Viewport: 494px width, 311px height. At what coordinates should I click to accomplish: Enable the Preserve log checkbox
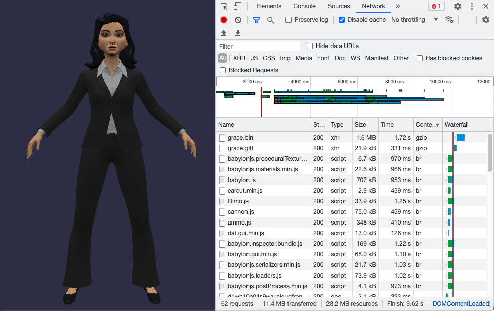click(x=289, y=20)
